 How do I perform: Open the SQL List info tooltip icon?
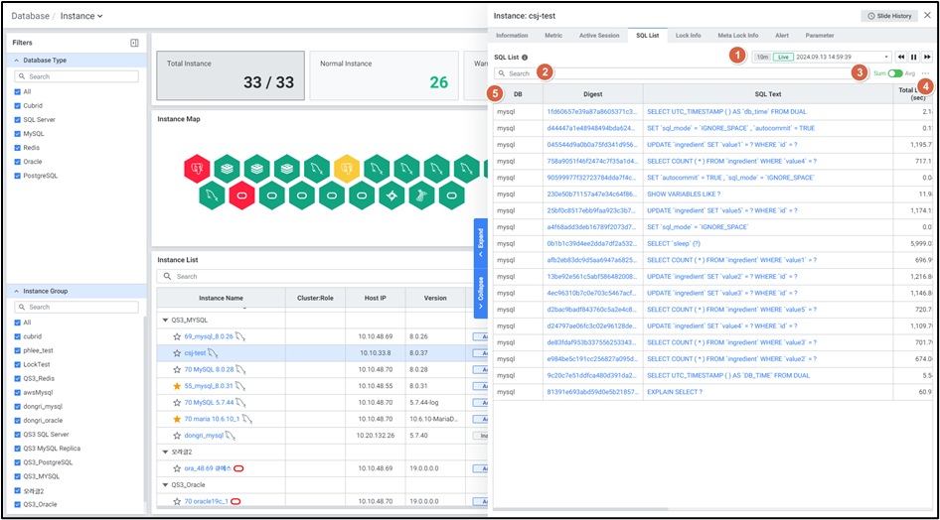[525, 58]
